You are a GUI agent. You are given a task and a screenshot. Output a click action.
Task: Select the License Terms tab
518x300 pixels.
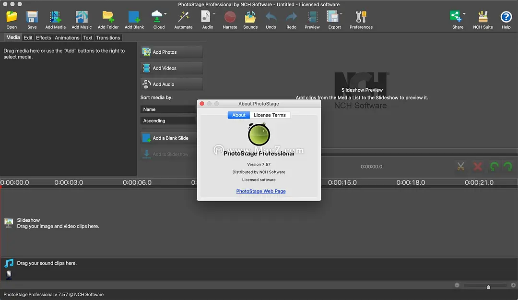pos(270,115)
